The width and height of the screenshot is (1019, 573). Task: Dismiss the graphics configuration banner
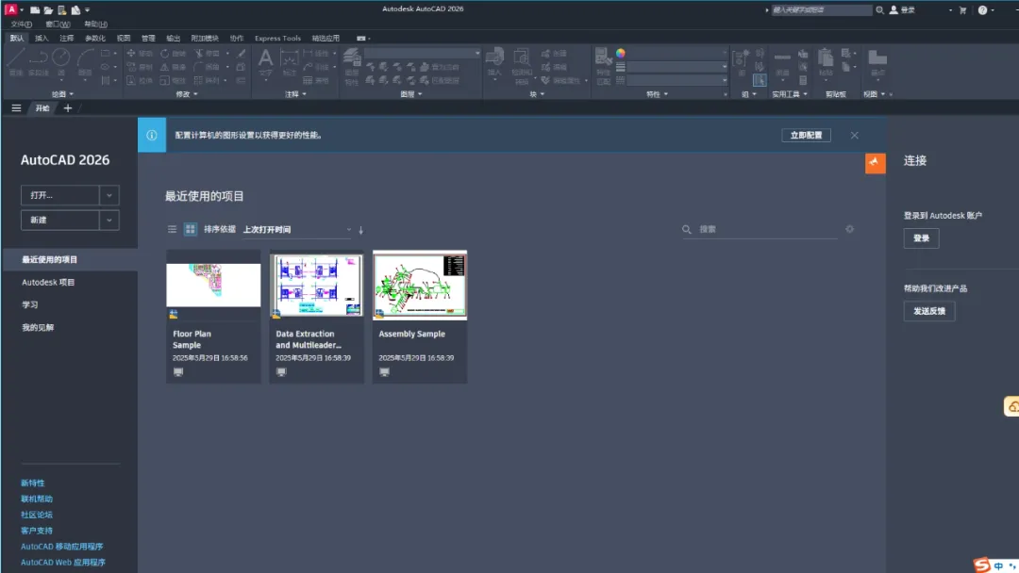coord(855,135)
